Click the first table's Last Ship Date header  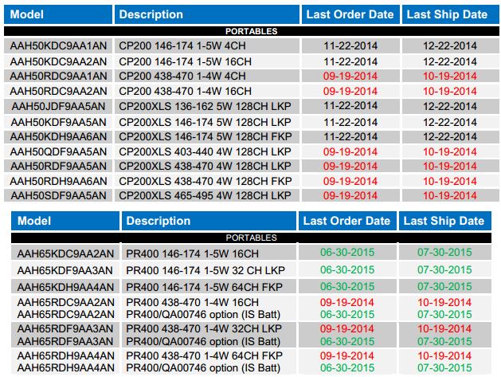click(451, 14)
